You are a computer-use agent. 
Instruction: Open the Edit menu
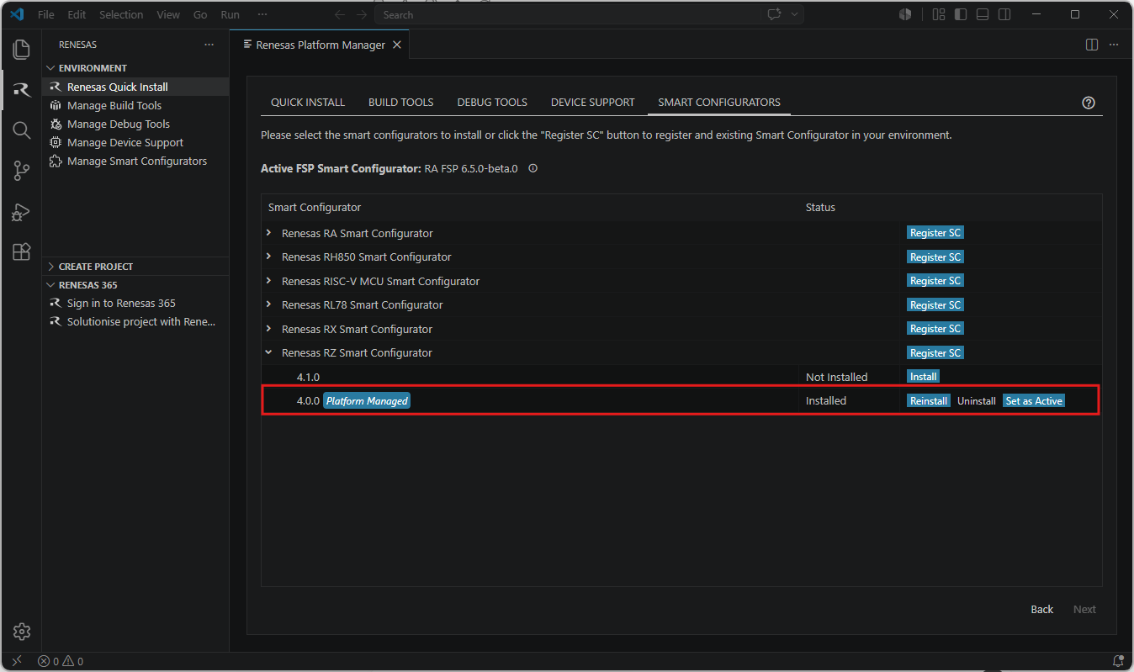pyautogui.click(x=77, y=14)
